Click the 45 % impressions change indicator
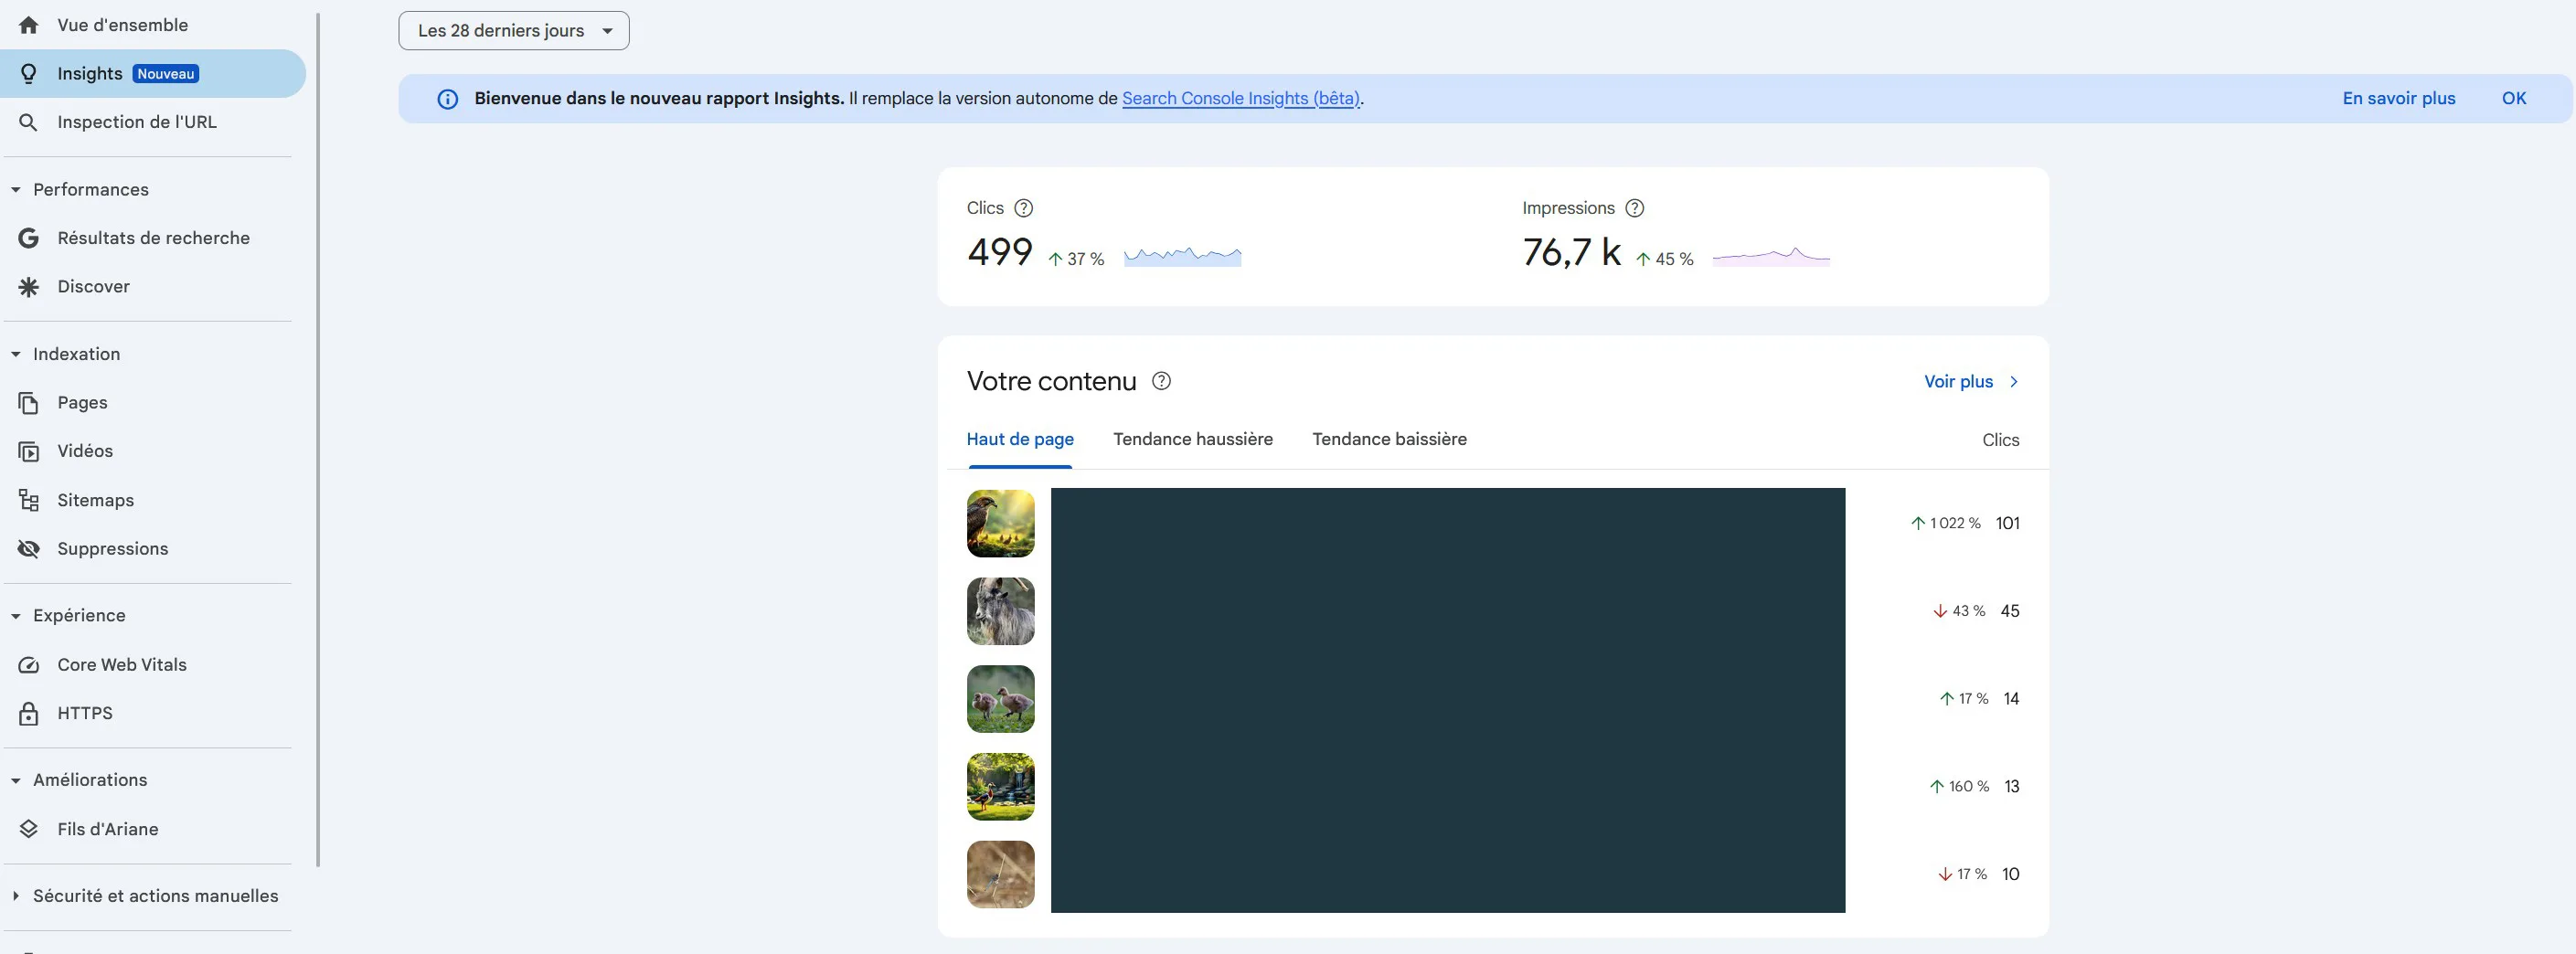2576x954 pixels. point(1665,259)
